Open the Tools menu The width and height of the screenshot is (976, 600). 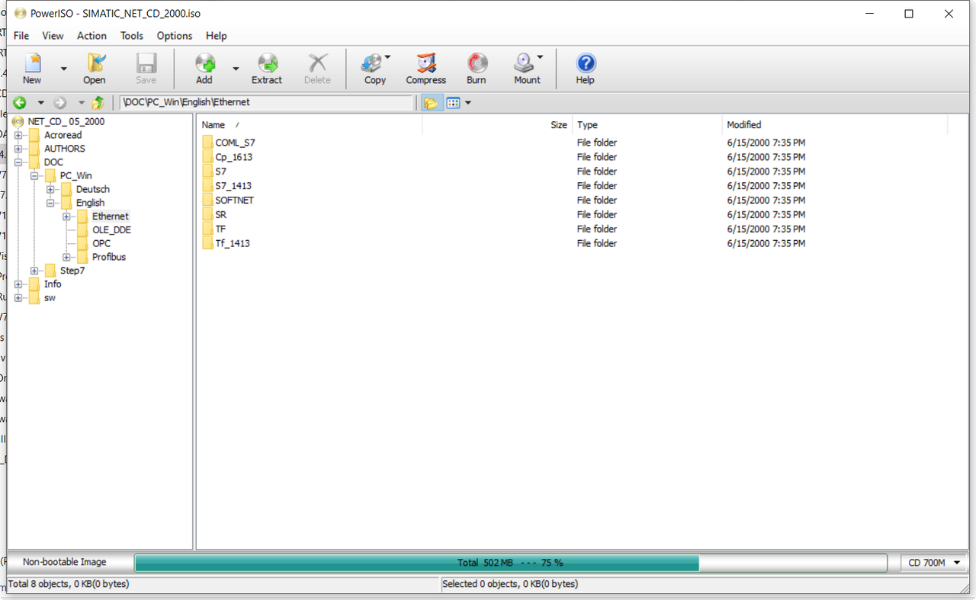[132, 36]
